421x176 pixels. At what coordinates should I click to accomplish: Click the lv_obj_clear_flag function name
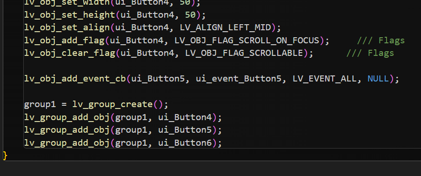pos(69,53)
